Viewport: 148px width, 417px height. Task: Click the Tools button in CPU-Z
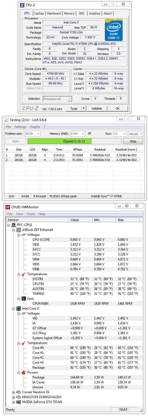[74, 108]
